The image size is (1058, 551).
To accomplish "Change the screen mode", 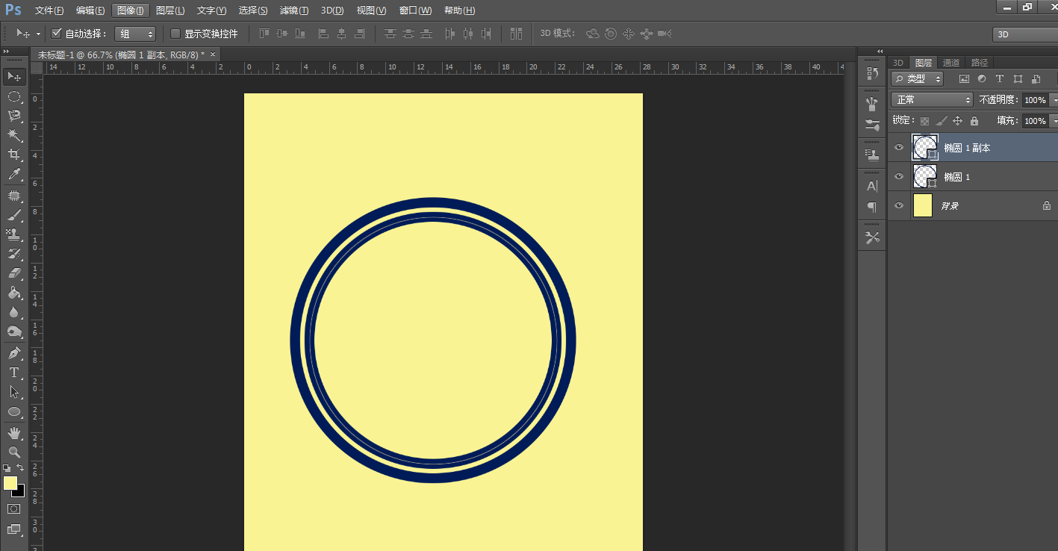I will pos(13,529).
